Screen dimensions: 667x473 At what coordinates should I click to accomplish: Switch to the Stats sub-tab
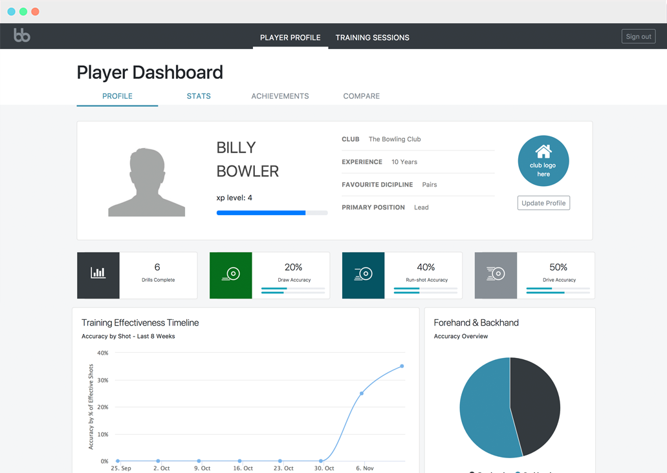(x=199, y=96)
